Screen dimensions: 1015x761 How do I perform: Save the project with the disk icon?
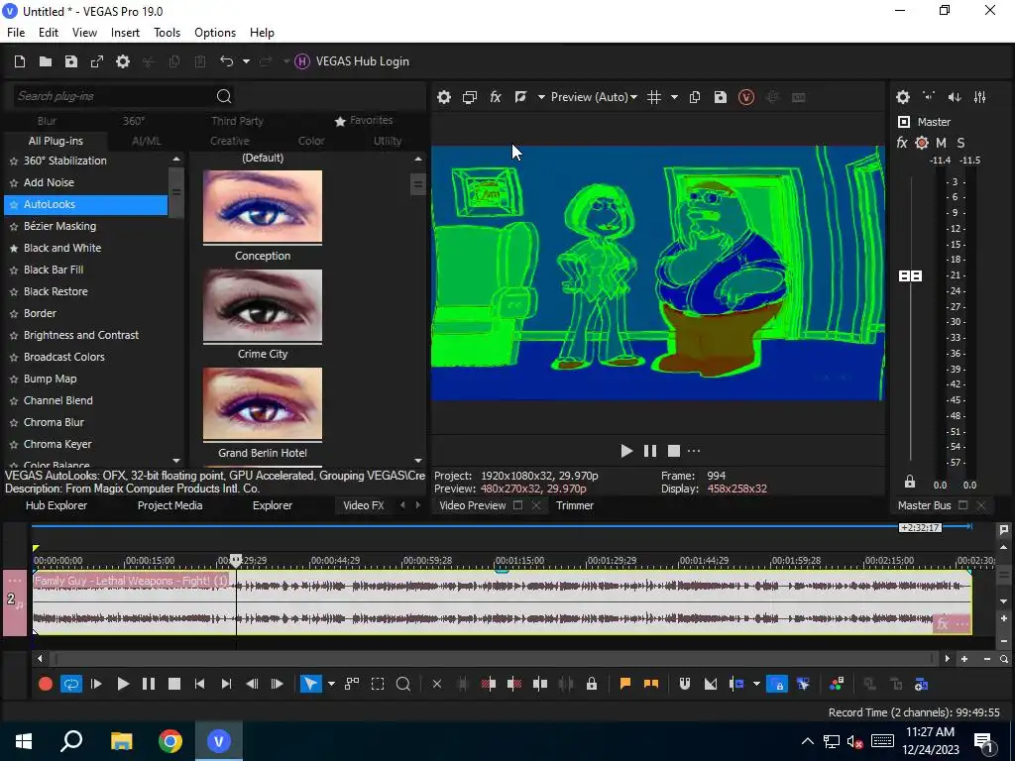71,61
